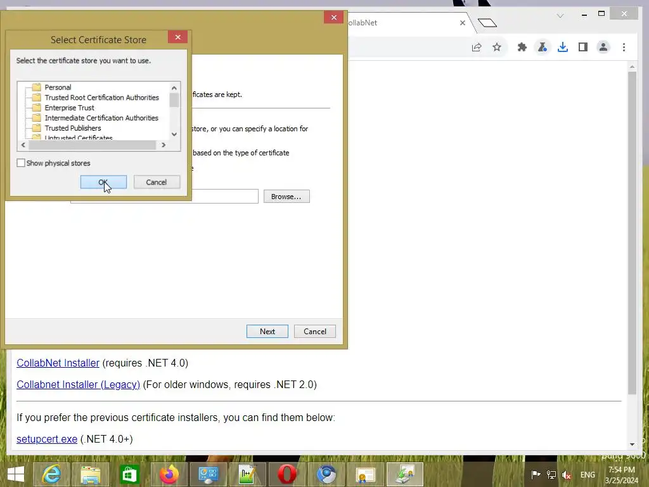Image resolution: width=649 pixels, height=487 pixels.
Task: Click Cancel in the certificate import wizard
Action: (315, 331)
